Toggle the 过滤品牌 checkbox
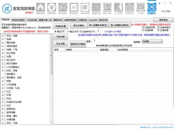Image resolution: width=174 pixels, height=129 pixels. pos(143,30)
